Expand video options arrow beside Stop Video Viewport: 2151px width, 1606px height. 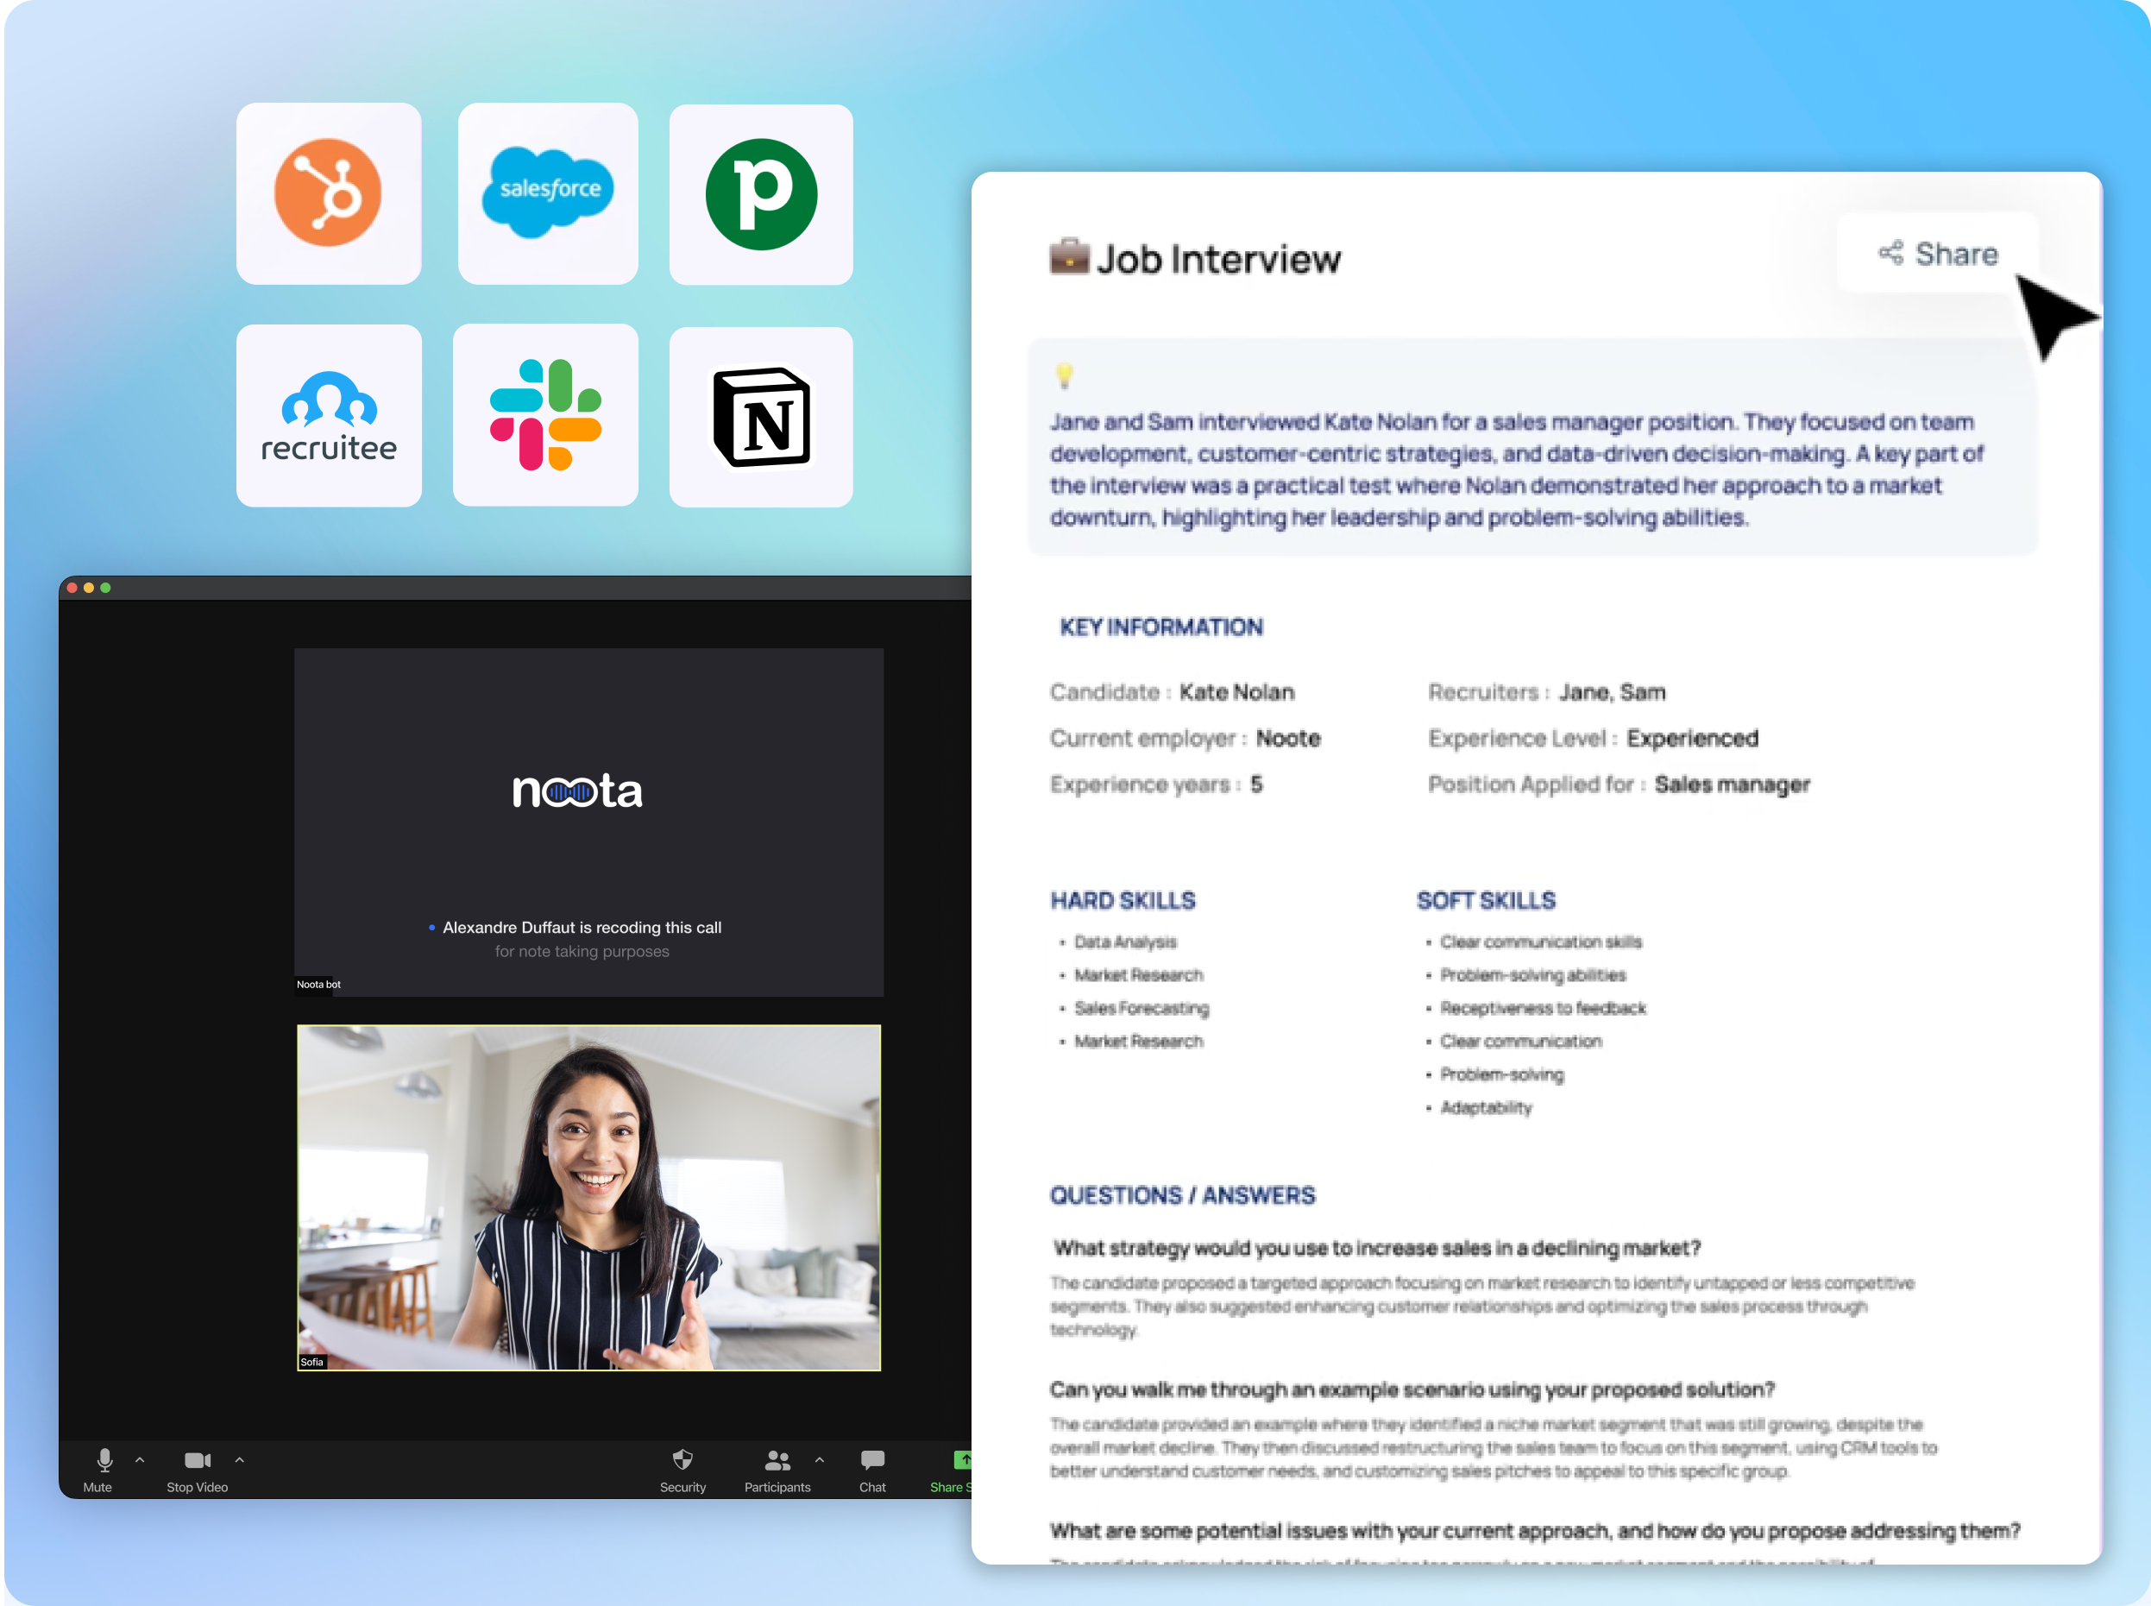[x=239, y=1459]
